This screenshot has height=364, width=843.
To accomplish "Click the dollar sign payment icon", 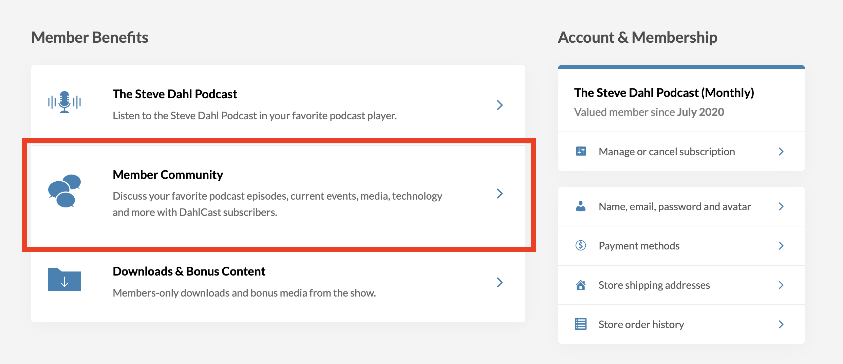I will coord(581,245).
